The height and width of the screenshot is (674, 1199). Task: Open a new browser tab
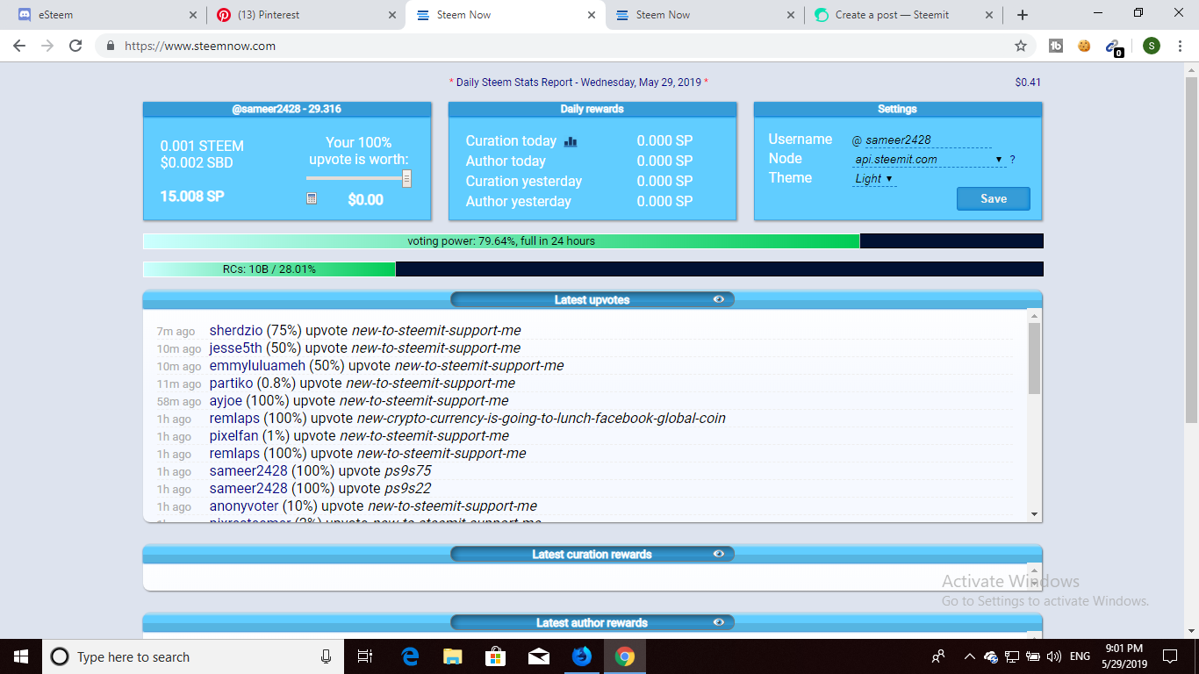[x=1023, y=15]
